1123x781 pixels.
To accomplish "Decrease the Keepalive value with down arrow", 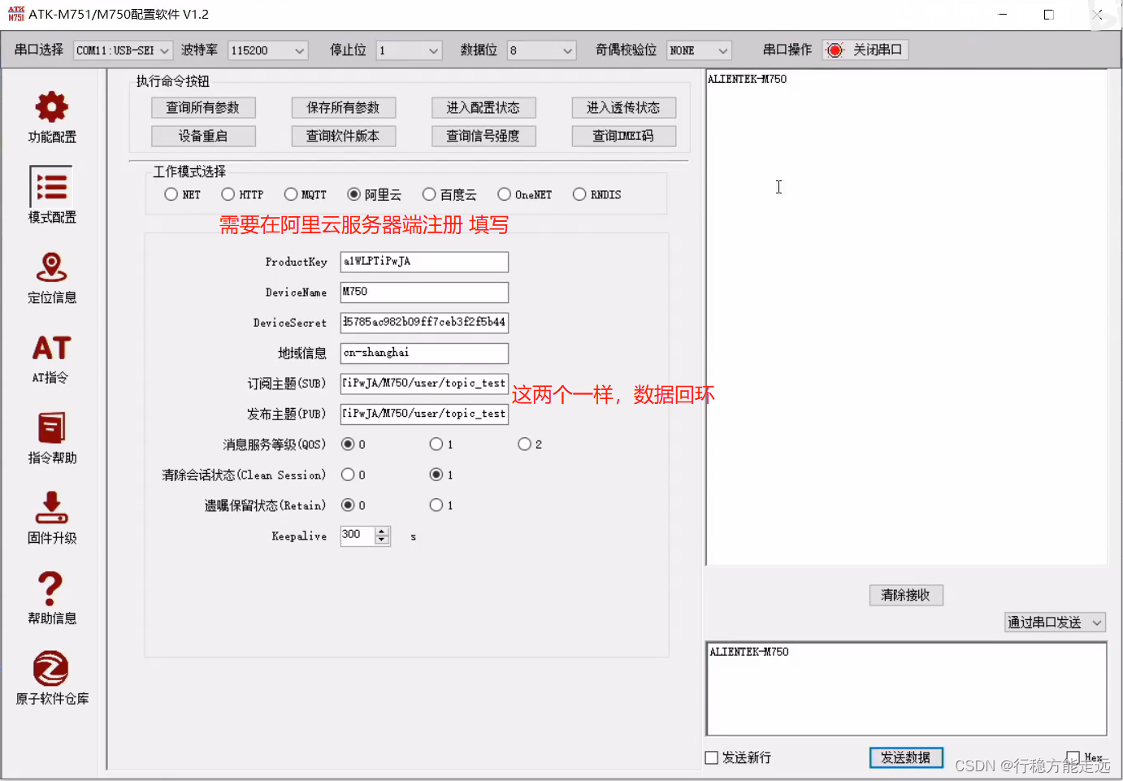I will click(x=382, y=540).
